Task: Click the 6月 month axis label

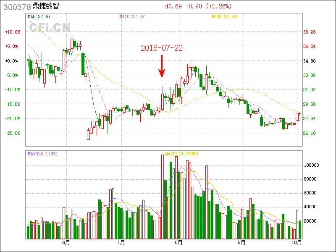Action: click(x=66, y=242)
